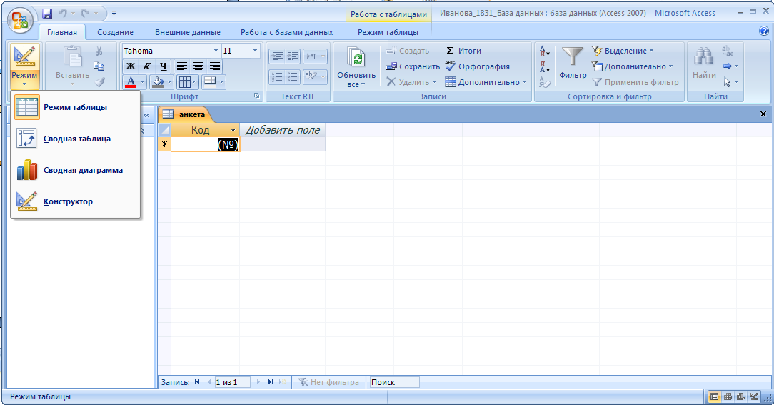Click the Вставить paste icon
This screenshot has width=774, height=405.
[x=73, y=58]
